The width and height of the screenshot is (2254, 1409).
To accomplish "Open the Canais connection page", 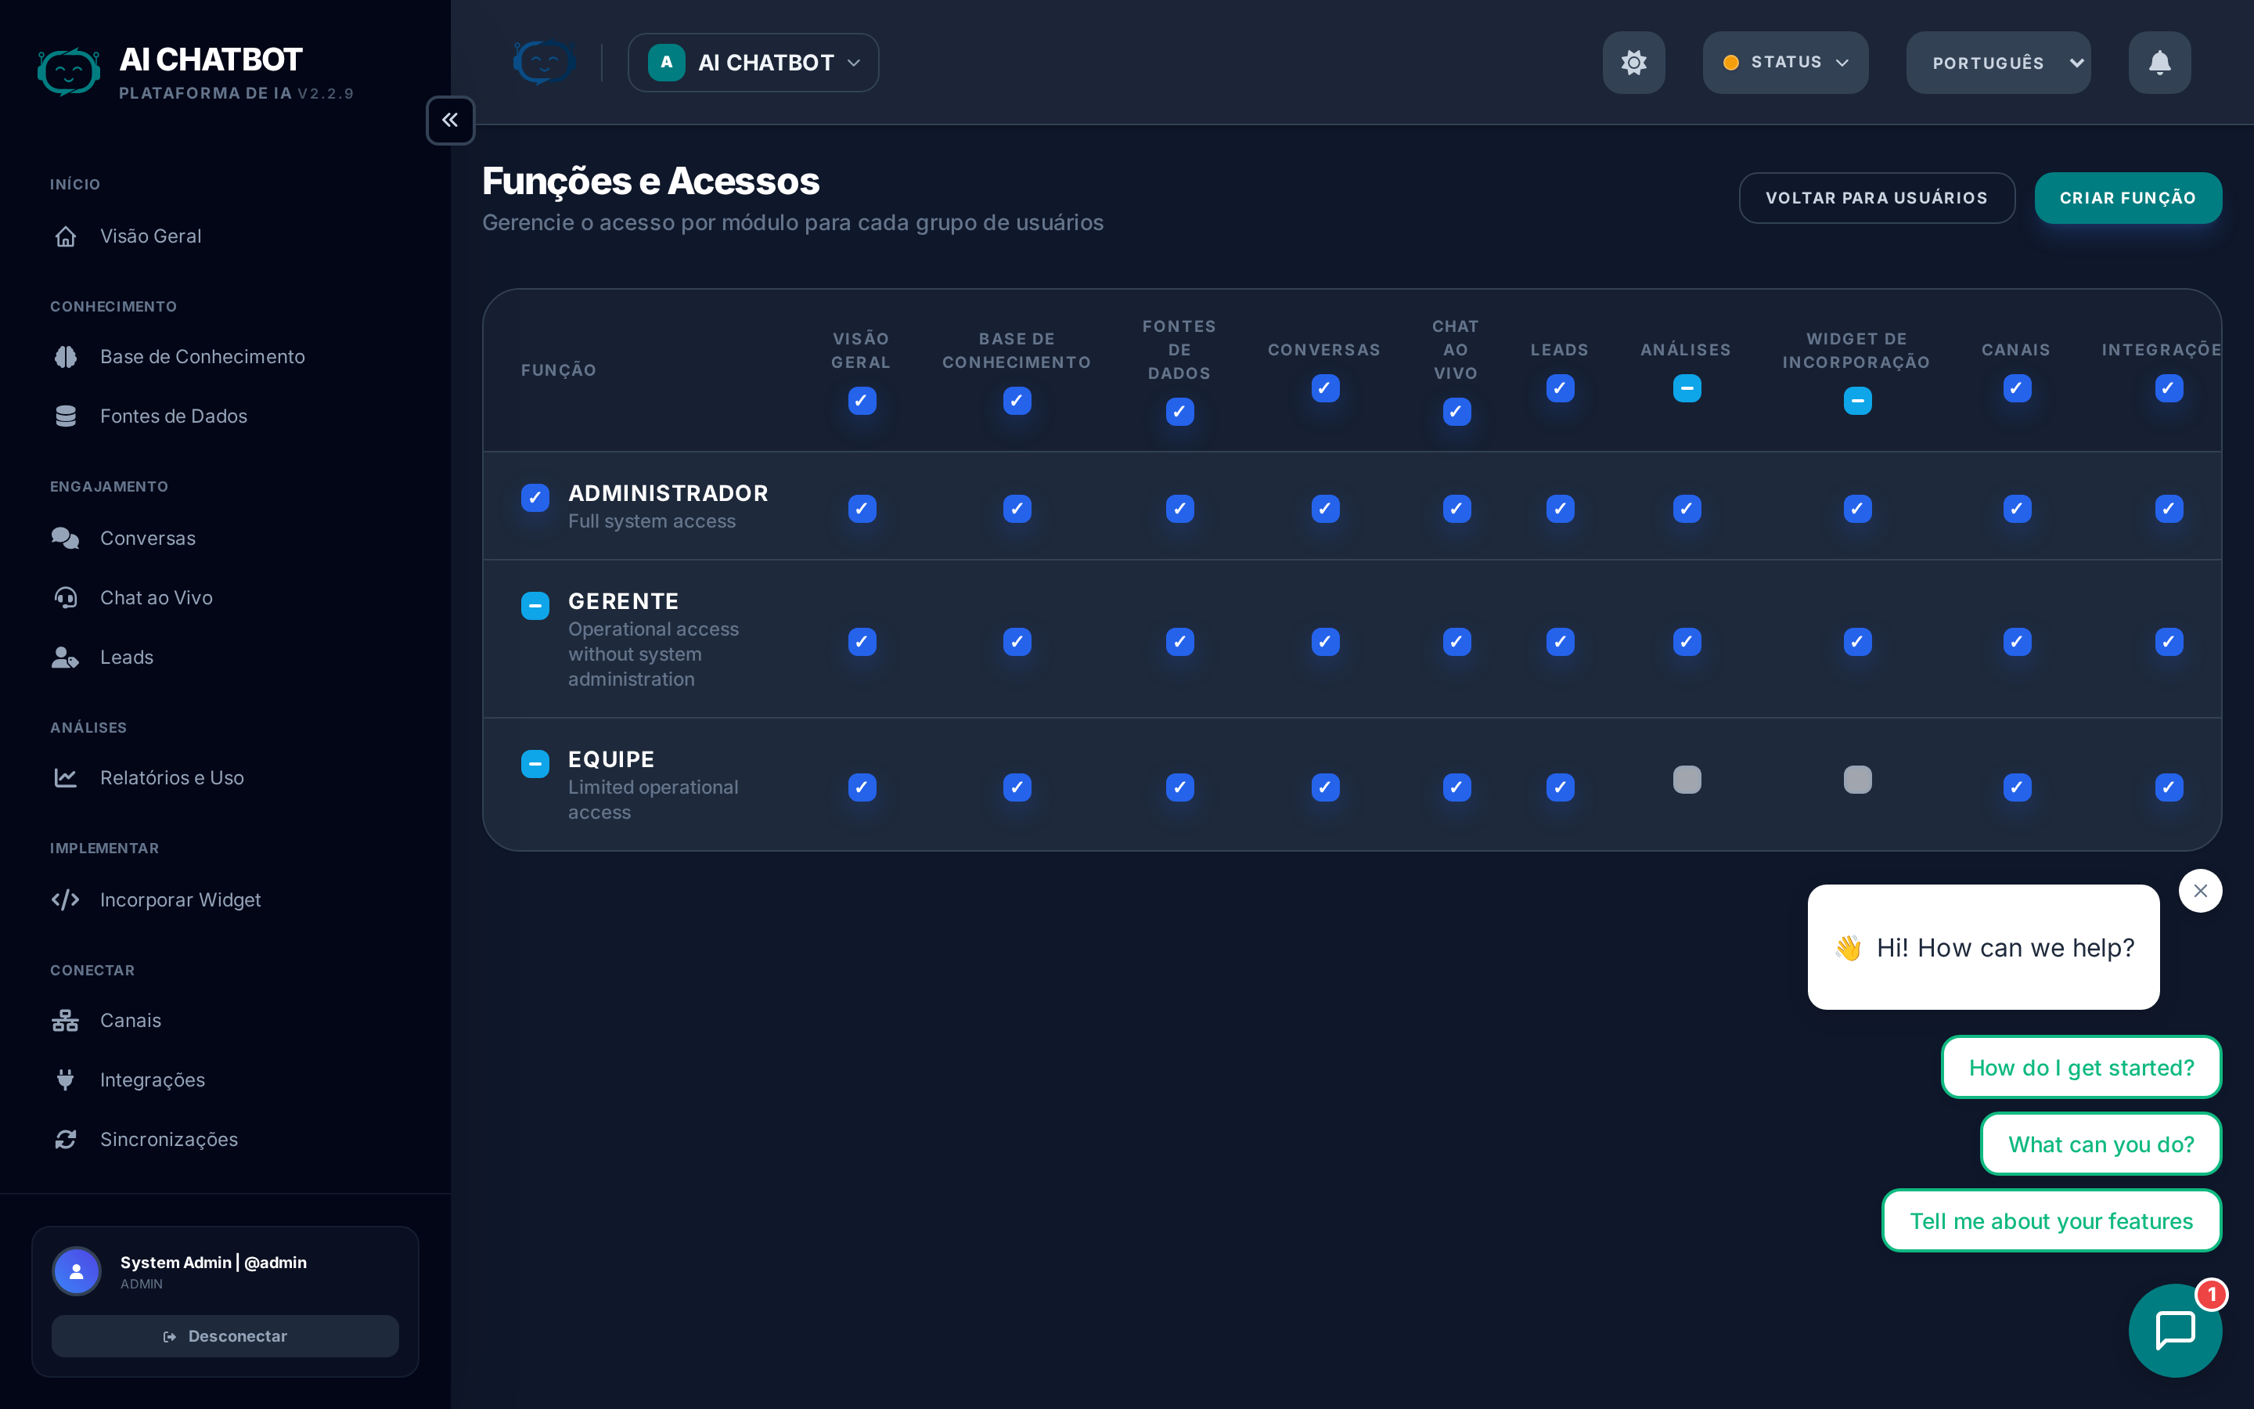I will [x=131, y=1019].
